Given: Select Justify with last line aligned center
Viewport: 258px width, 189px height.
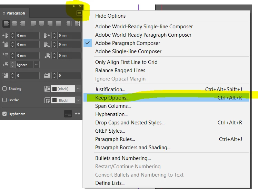Looking at the screenshot, I should tap(42, 24).
